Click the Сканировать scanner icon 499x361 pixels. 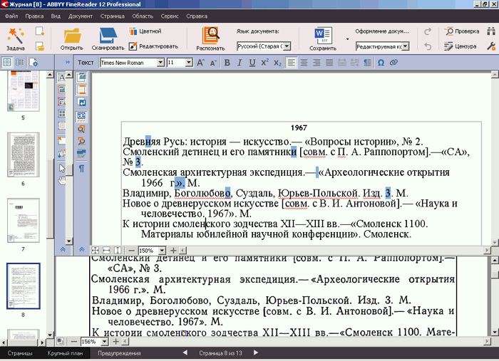point(108,36)
